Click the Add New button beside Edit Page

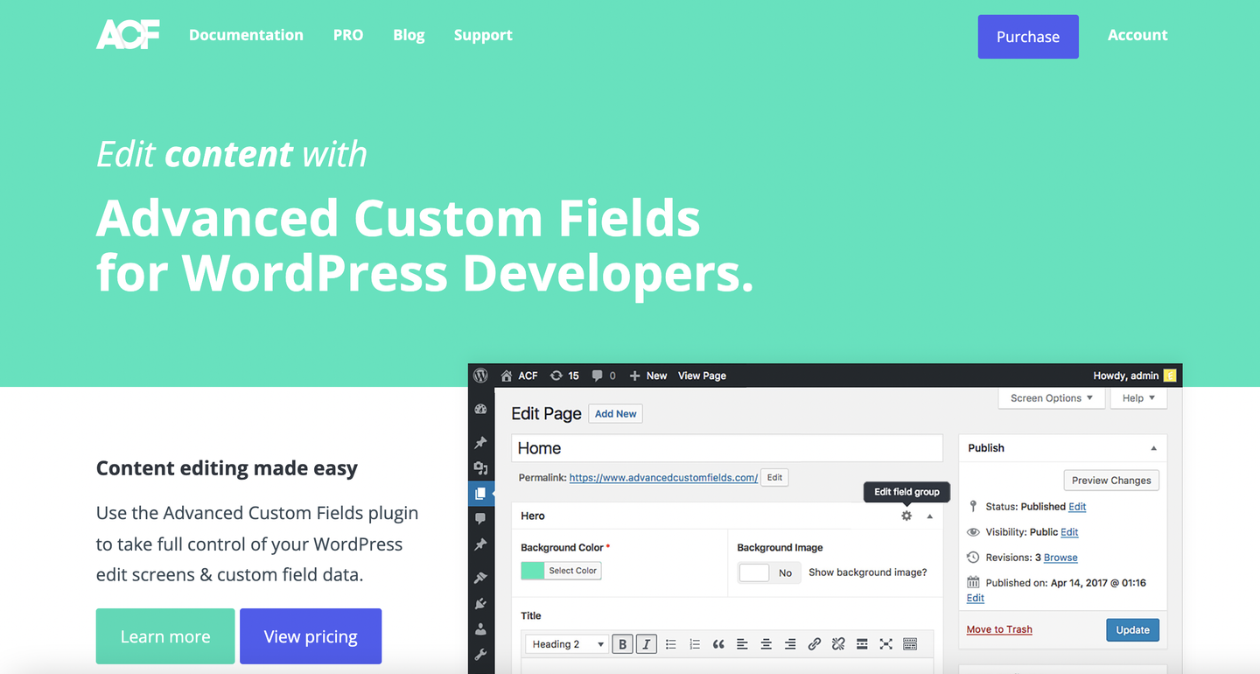click(616, 414)
